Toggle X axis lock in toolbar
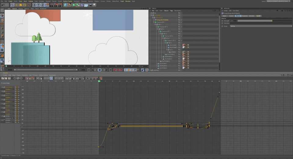 click(x=34, y=5)
